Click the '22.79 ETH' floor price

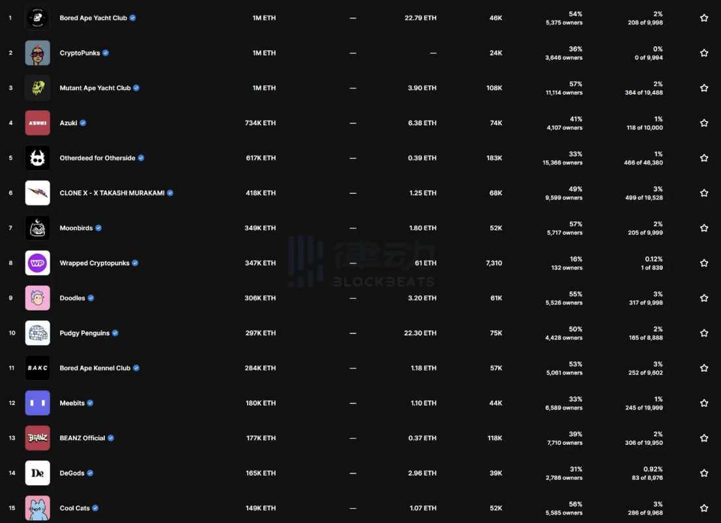[x=420, y=18]
